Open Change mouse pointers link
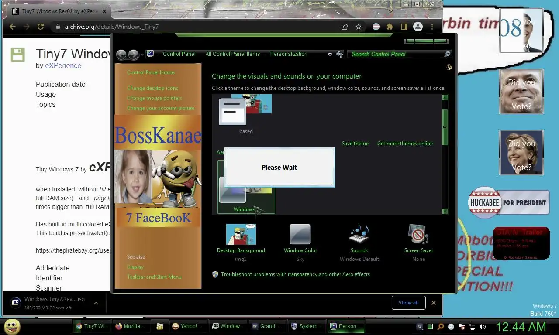559x335 pixels. click(x=154, y=98)
